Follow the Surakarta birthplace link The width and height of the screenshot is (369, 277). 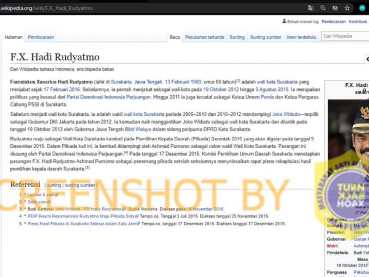(x=121, y=82)
